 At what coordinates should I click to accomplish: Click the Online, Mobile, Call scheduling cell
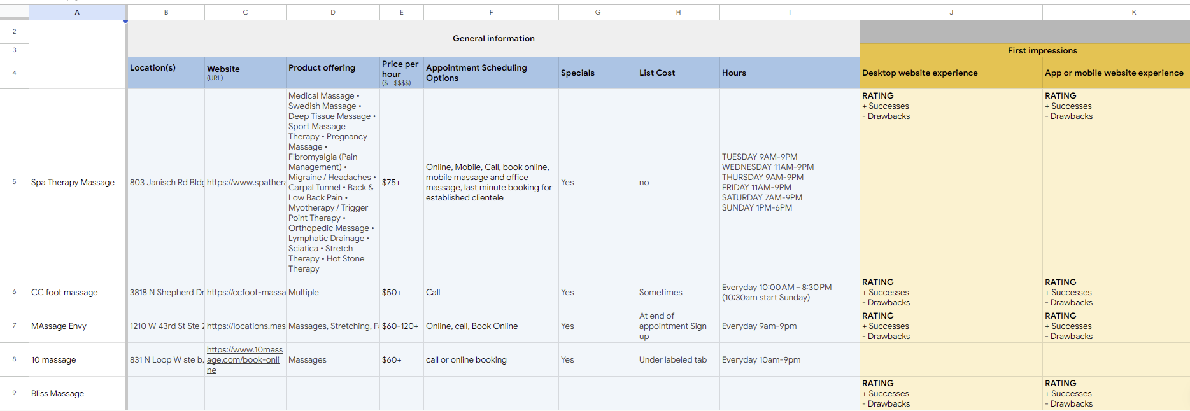point(491,182)
